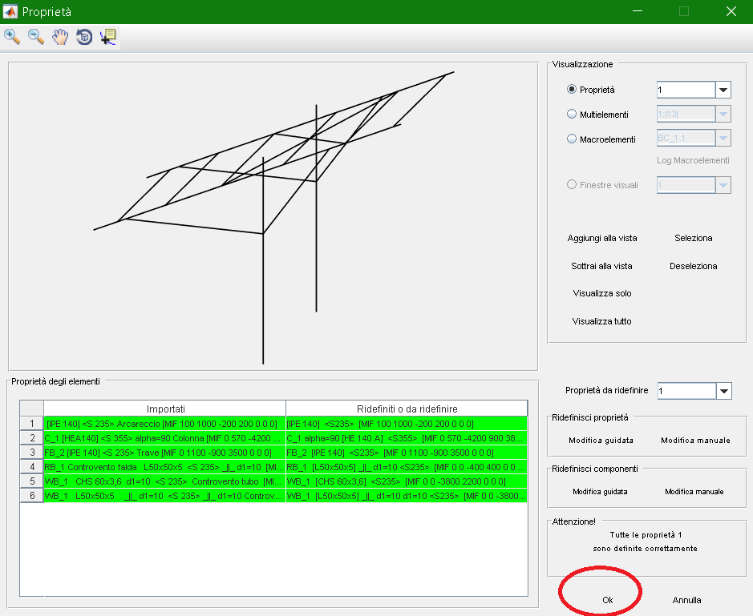The width and height of the screenshot is (753, 616).
Task: Select Ridefiniti cell FB_2 [IPE 140] <S235>
Action: coord(407,453)
